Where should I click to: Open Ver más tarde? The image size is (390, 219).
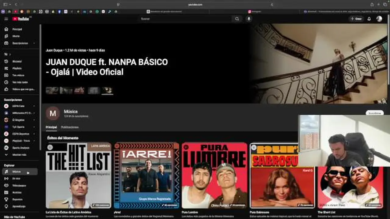[x=20, y=82]
